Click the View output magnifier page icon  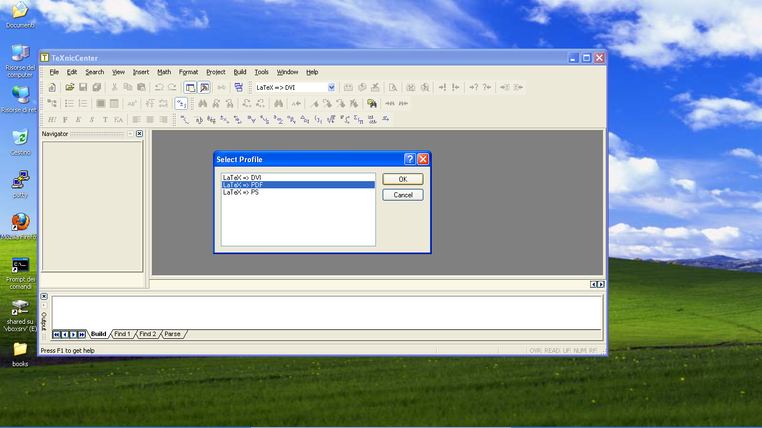point(393,87)
